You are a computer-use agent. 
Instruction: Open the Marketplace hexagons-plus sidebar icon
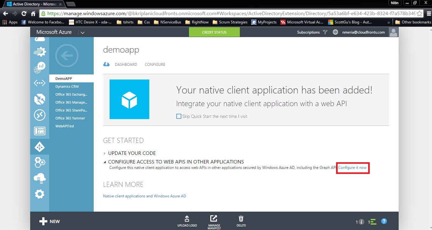point(40,163)
